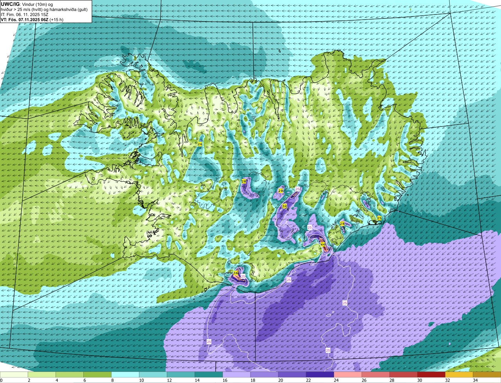The image size is (501, 383).
Task: Click the 26–28 salmon legend swatch
Action: click(x=375, y=375)
